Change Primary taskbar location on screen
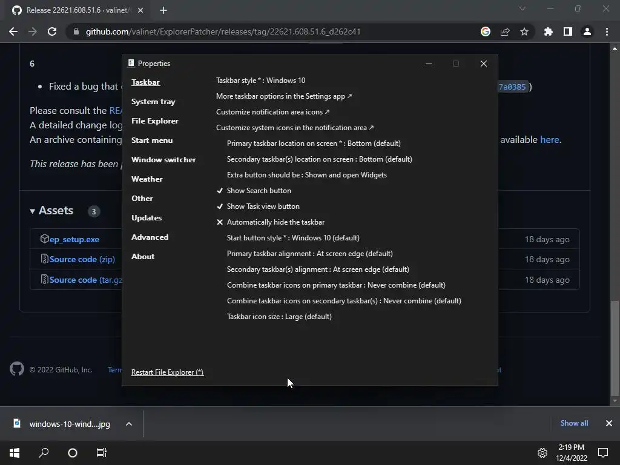620x465 pixels. [x=314, y=143]
